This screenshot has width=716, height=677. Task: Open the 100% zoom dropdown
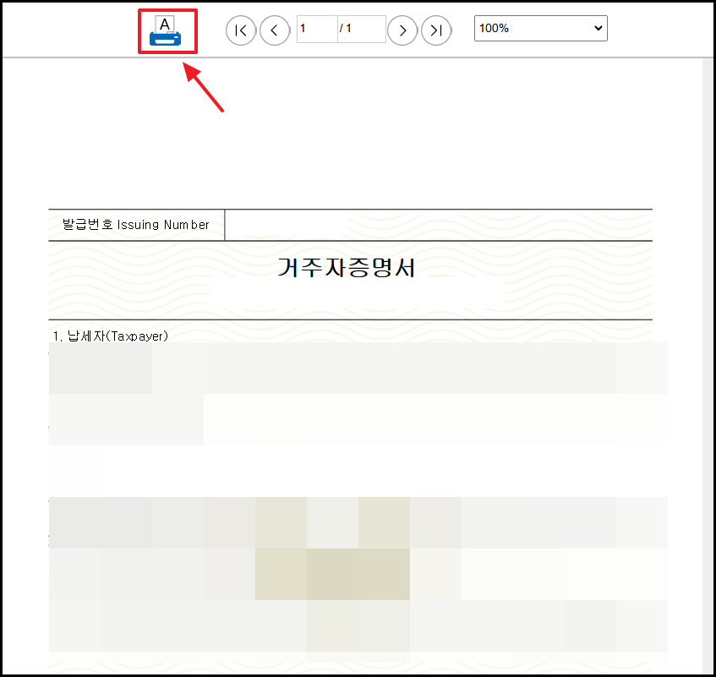click(541, 28)
